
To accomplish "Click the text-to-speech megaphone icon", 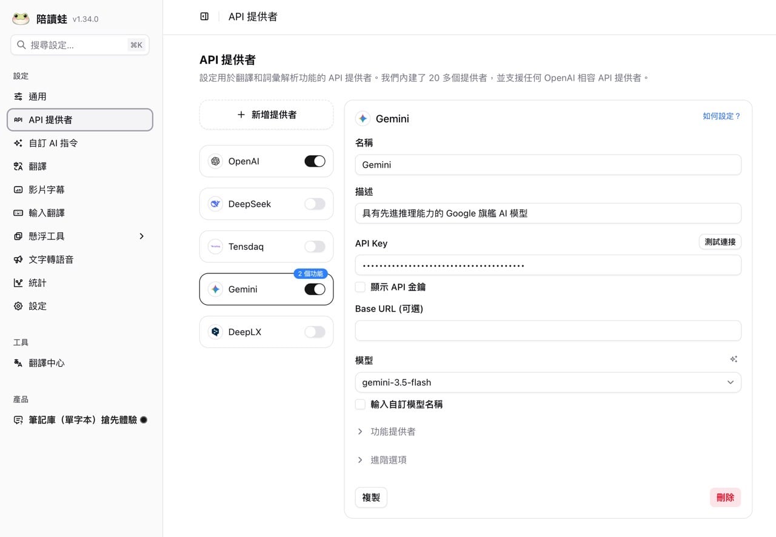I will [x=18, y=259].
